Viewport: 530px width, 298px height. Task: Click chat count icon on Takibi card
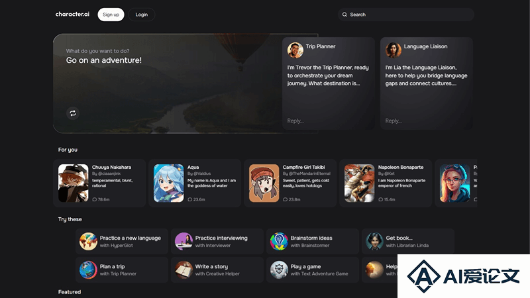(x=285, y=199)
